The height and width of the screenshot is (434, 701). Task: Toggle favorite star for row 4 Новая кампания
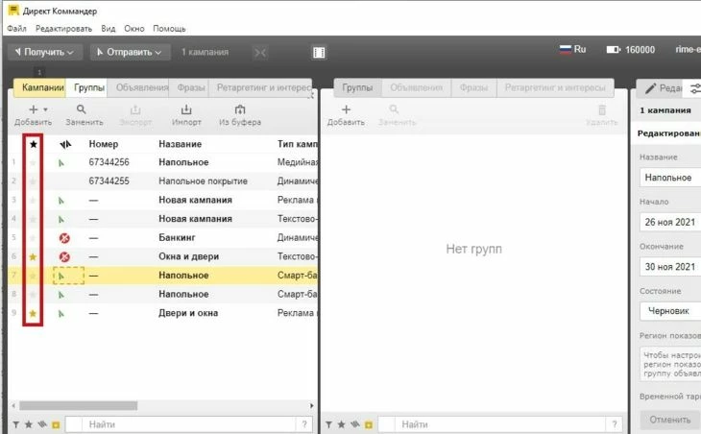pos(33,219)
